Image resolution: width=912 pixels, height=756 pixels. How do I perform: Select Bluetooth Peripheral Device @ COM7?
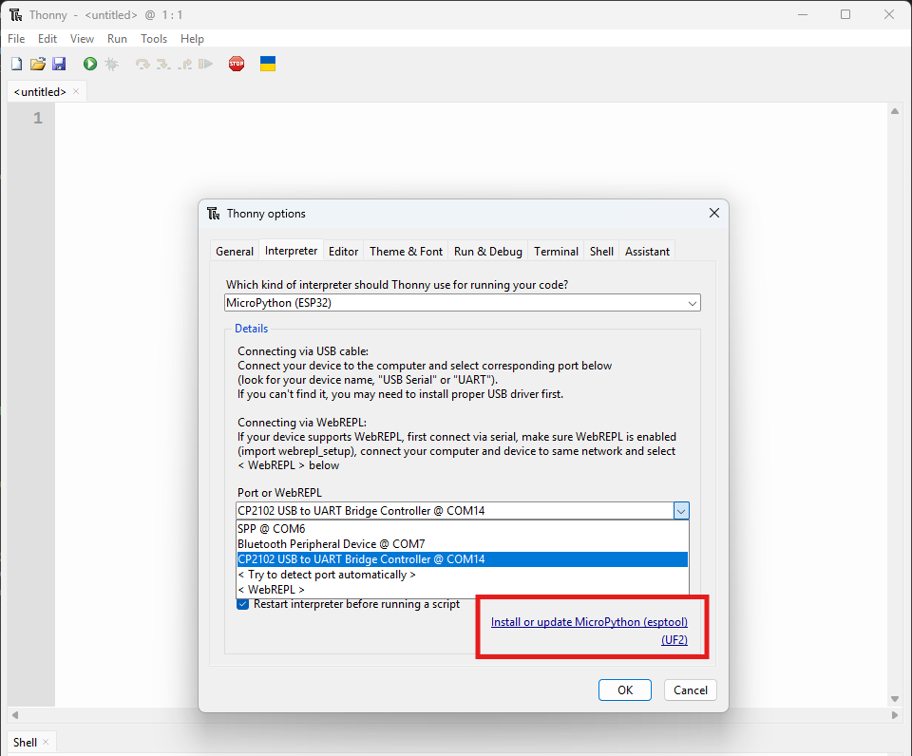(x=463, y=544)
